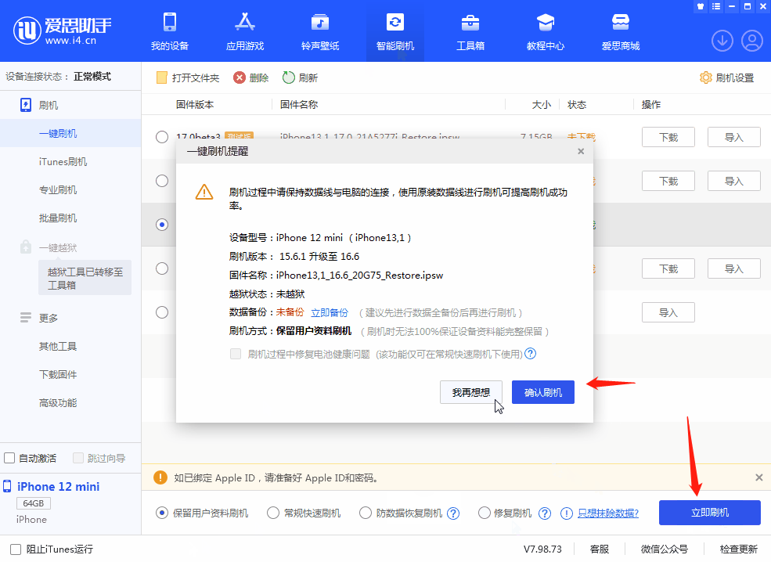The height and width of the screenshot is (562, 771).
Task: Select the 常规快速刷机 radio option
Action: point(274,512)
